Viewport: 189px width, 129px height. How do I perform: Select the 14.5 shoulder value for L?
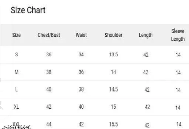point(113,89)
